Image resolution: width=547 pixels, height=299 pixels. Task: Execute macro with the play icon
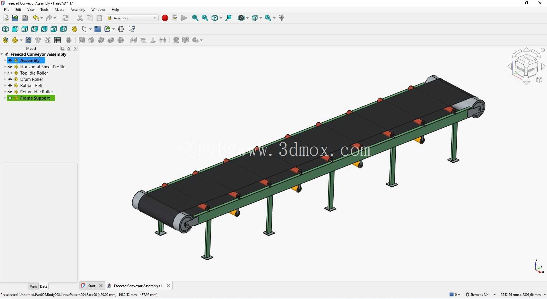[184, 18]
